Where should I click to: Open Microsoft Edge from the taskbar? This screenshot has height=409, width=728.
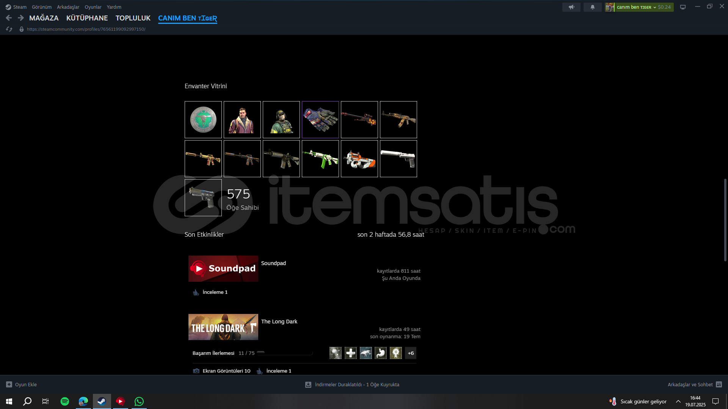[83, 401]
